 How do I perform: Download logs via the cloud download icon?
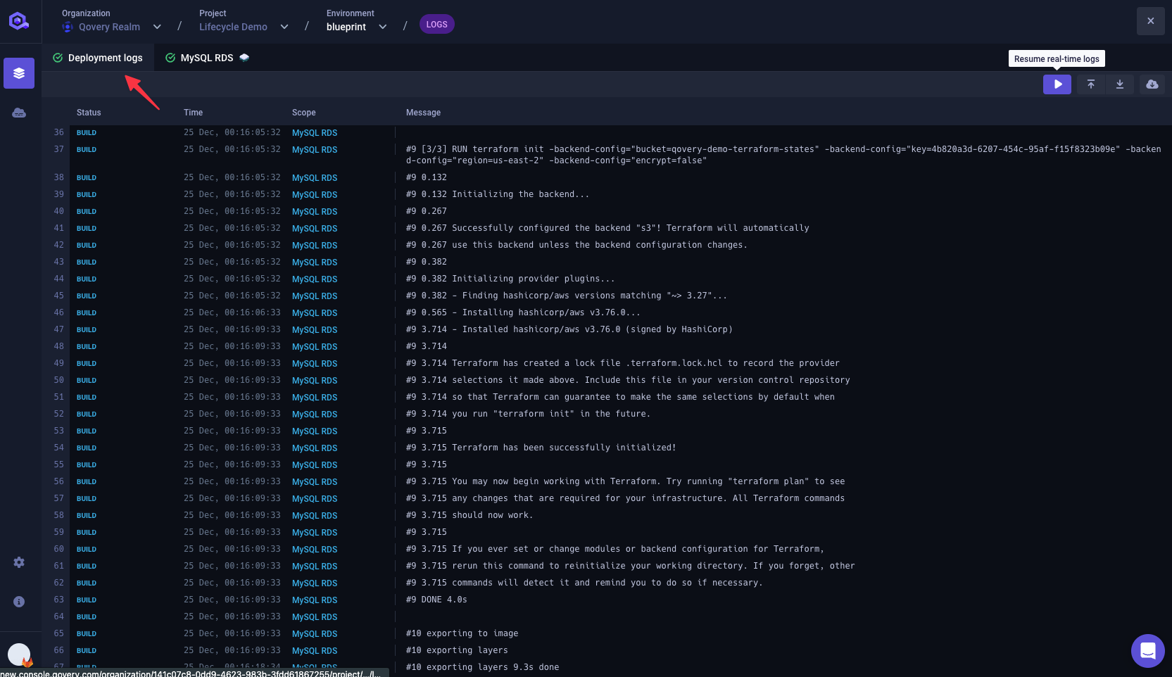(1152, 84)
